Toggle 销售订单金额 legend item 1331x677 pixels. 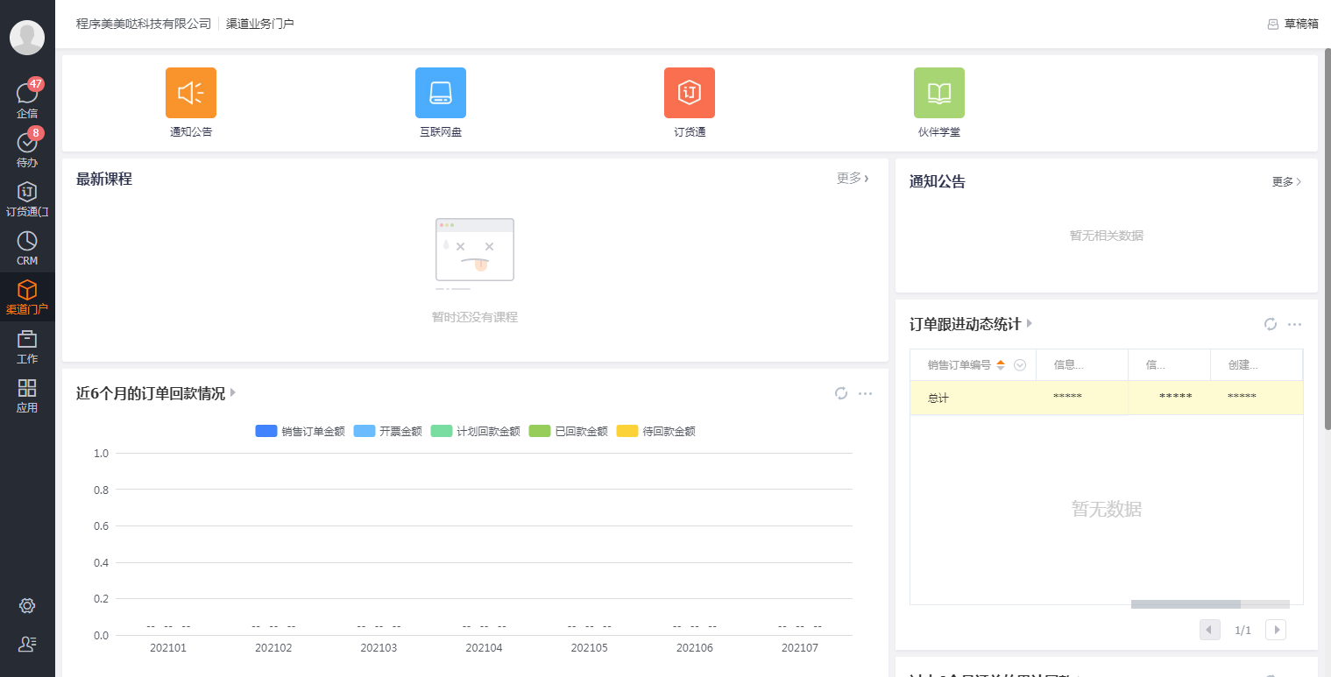300,431
